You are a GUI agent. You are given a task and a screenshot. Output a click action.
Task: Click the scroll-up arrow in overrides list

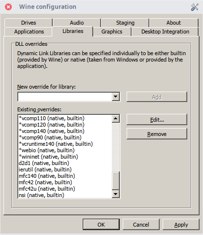pos(116,119)
